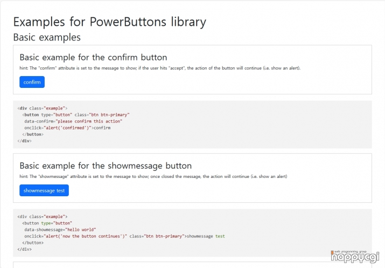Image resolution: width=385 pixels, height=268 pixels.
Task: Click the confirm button example title
Action: (93, 57)
